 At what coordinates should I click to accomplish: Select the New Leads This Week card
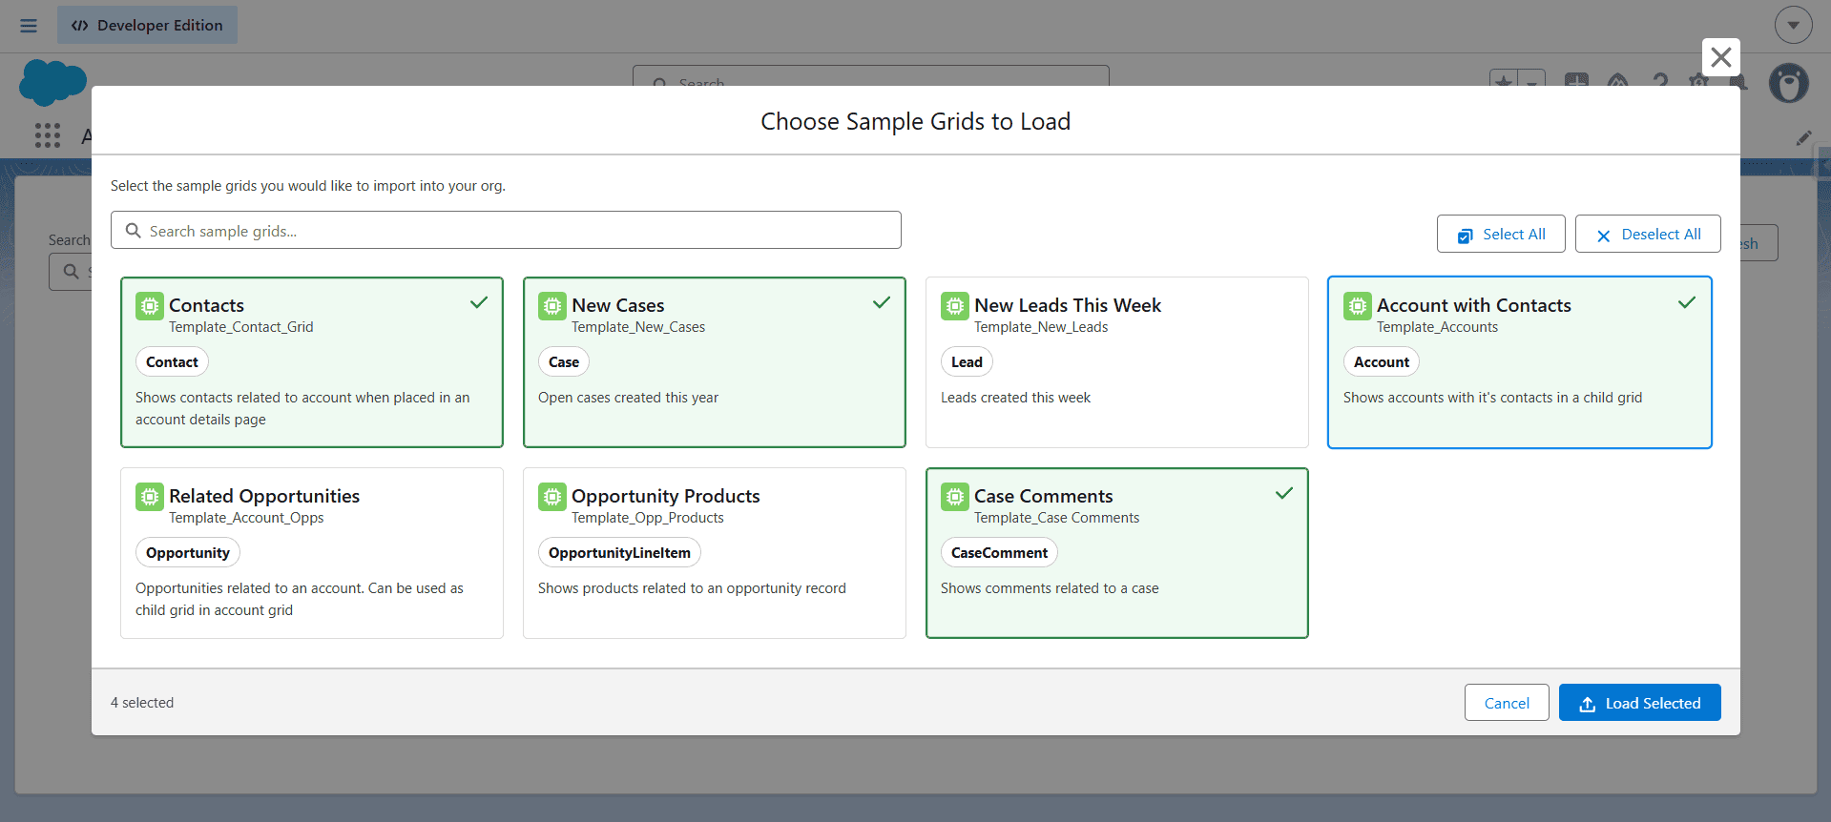click(x=1116, y=362)
